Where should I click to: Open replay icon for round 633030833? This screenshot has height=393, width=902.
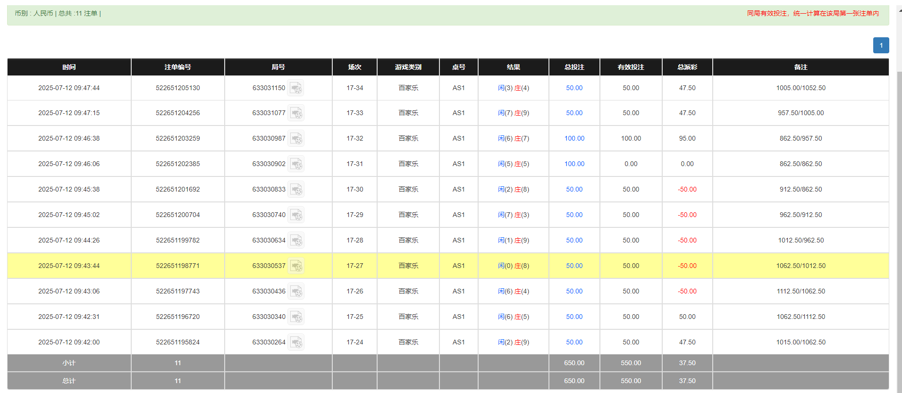(x=296, y=190)
